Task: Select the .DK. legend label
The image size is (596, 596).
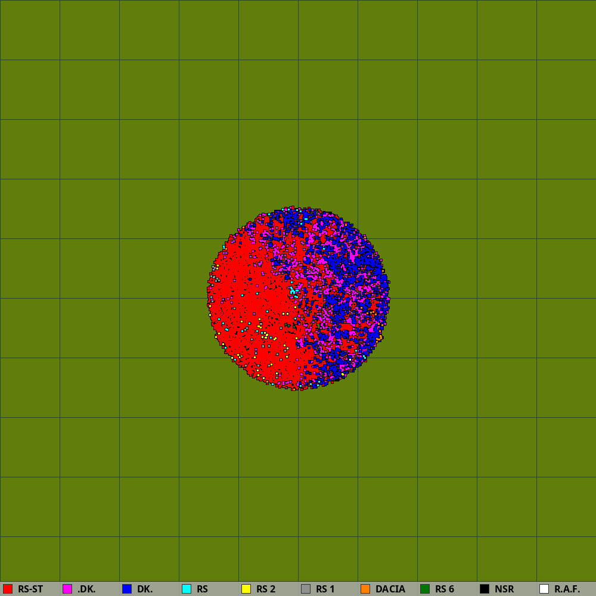Action: click(x=86, y=589)
